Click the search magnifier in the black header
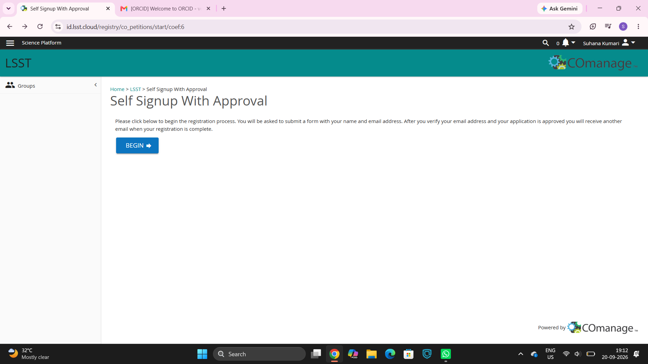 coord(545,43)
